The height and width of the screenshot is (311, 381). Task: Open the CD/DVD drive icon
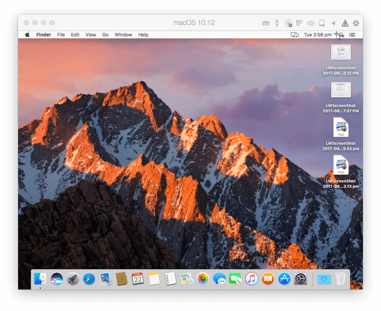[x=288, y=23]
